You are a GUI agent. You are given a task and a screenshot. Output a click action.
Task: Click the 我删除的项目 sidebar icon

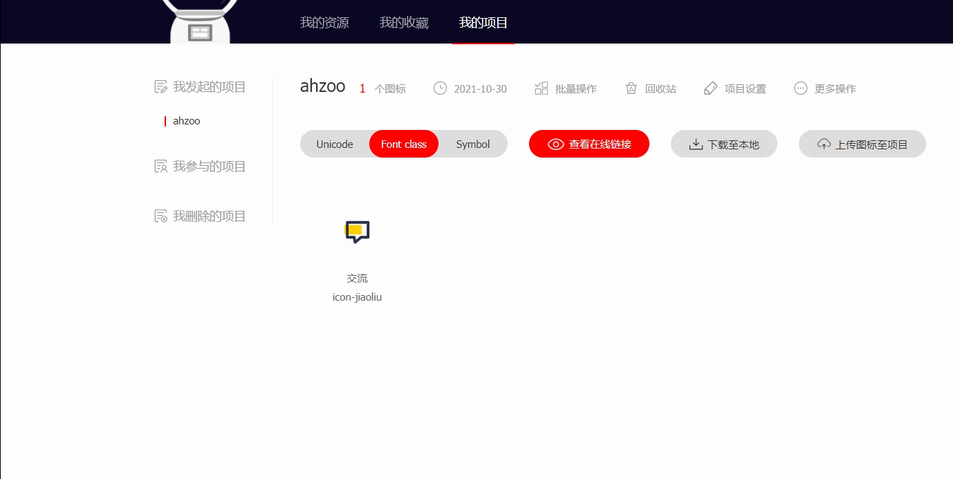pyautogui.click(x=160, y=216)
